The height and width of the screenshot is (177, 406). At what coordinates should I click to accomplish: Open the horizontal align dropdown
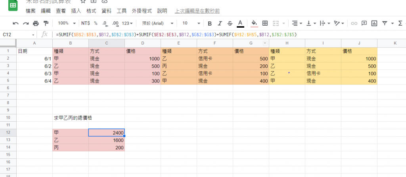pos(297,23)
